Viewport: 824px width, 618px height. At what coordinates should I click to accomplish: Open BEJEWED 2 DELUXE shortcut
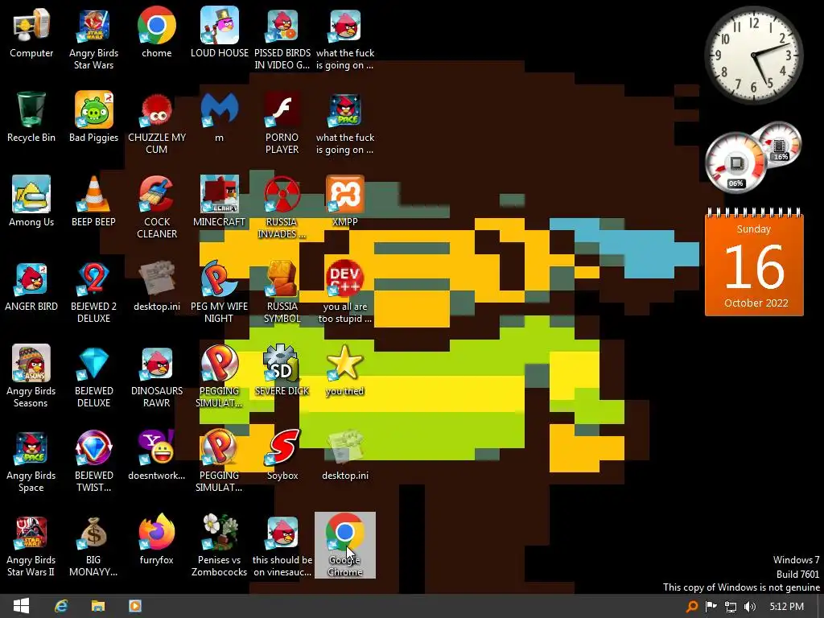(93, 292)
